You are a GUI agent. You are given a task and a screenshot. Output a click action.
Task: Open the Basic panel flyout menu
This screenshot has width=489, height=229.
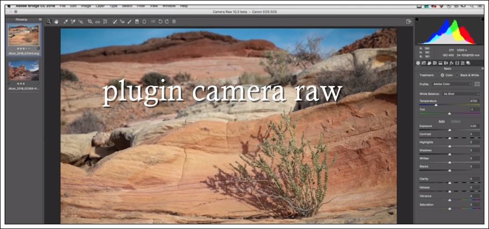click(x=482, y=68)
